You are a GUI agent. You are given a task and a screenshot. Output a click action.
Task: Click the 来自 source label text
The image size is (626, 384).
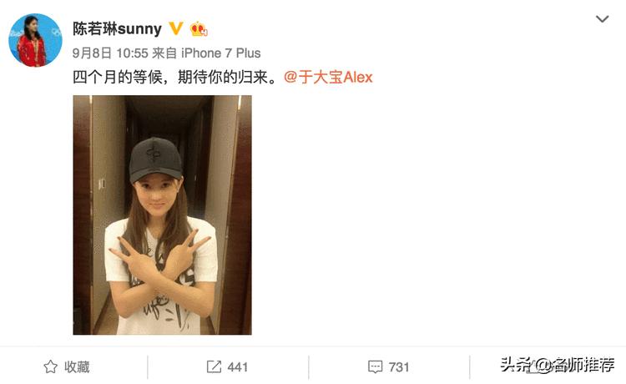click(164, 53)
